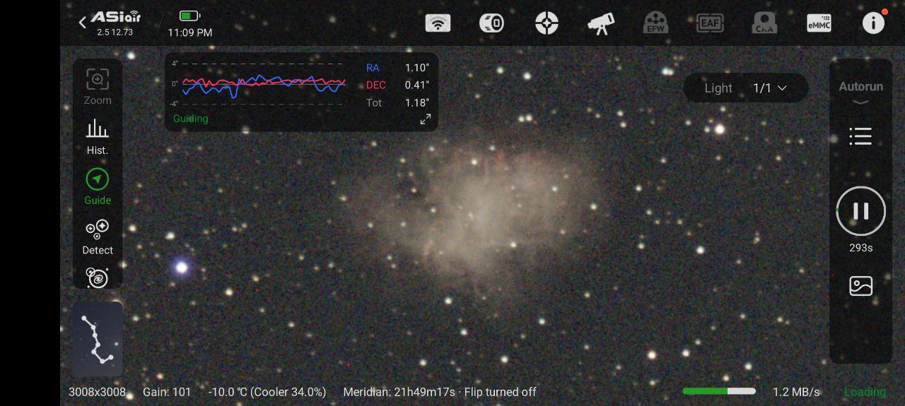Toggle the Hist. histogram display
The width and height of the screenshot is (905, 406).
click(98, 136)
